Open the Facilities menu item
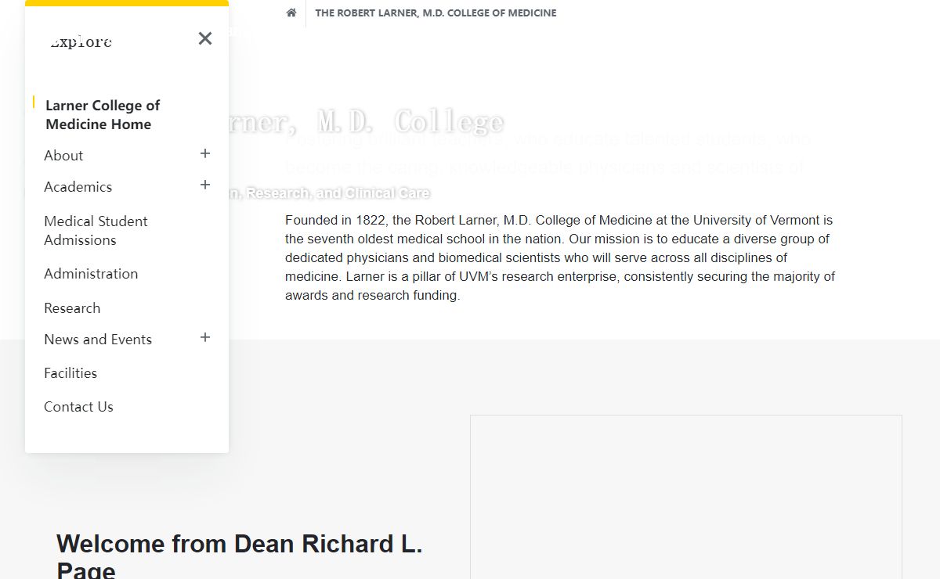The height and width of the screenshot is (579, 940). point(70,373)
